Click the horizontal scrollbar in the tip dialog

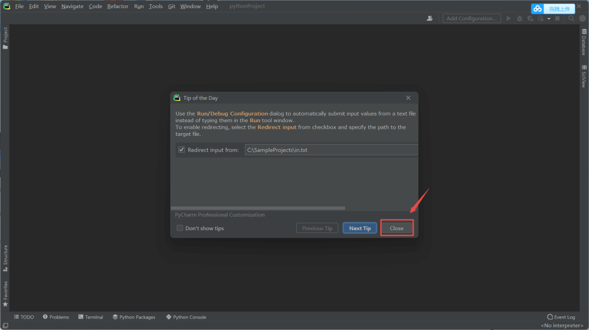click(x=259, y=208)
